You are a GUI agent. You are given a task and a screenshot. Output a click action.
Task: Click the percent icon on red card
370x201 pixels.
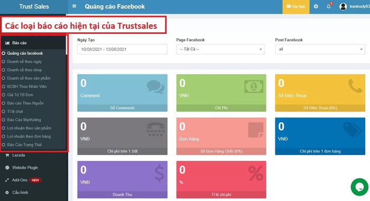click(256, 173)
